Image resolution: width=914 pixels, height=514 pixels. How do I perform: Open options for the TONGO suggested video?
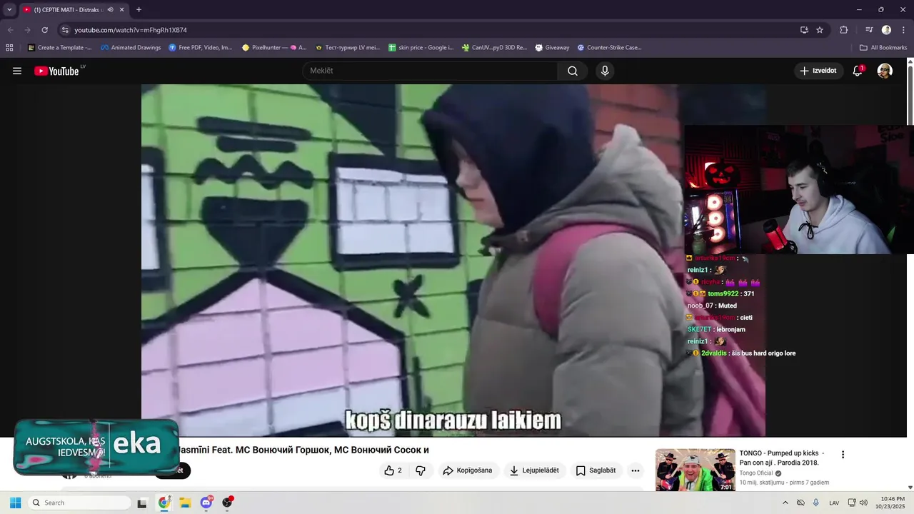843,455
